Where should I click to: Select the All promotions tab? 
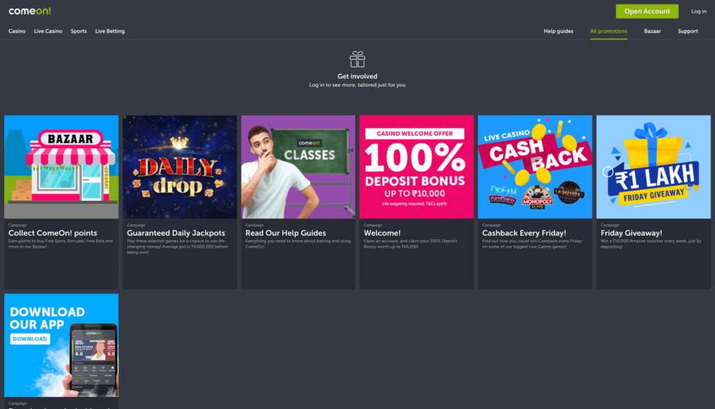tap(608, 31)
